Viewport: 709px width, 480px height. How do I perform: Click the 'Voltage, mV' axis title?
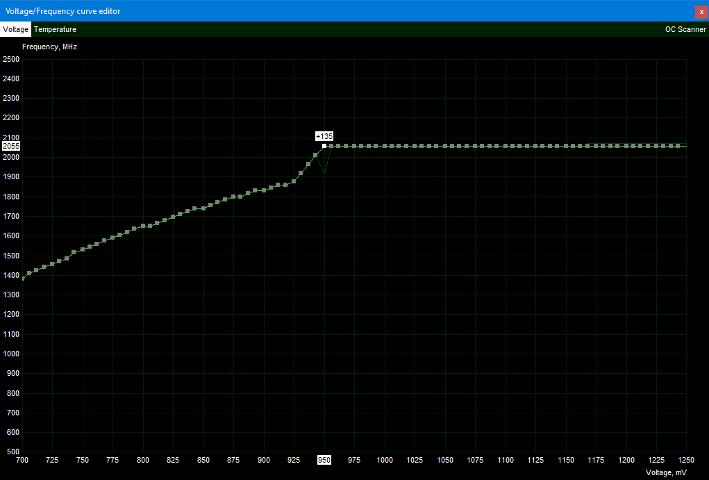coord(666,472)
